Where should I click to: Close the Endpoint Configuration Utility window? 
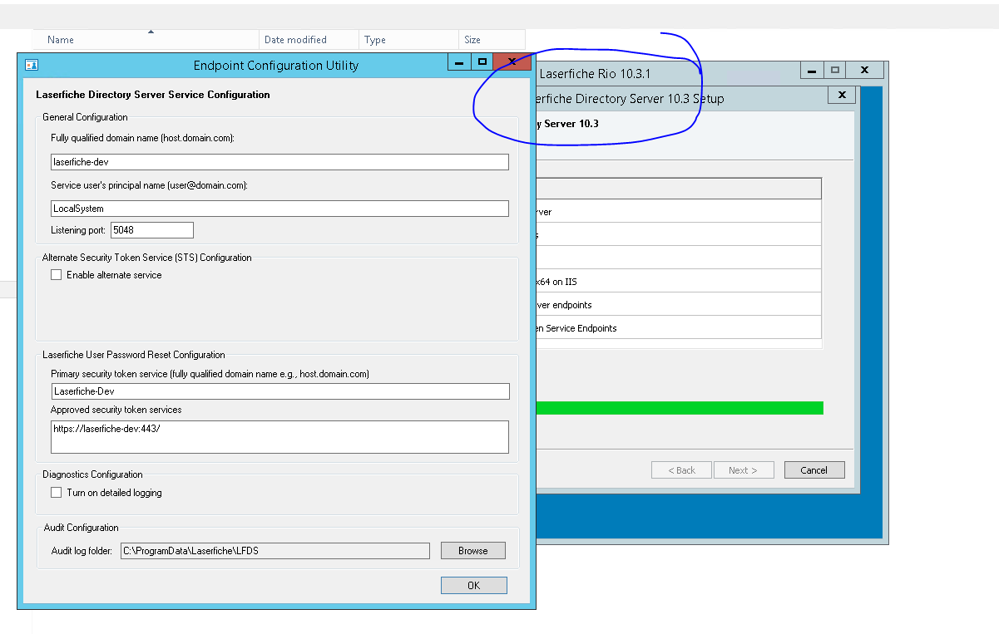point(512,62)
